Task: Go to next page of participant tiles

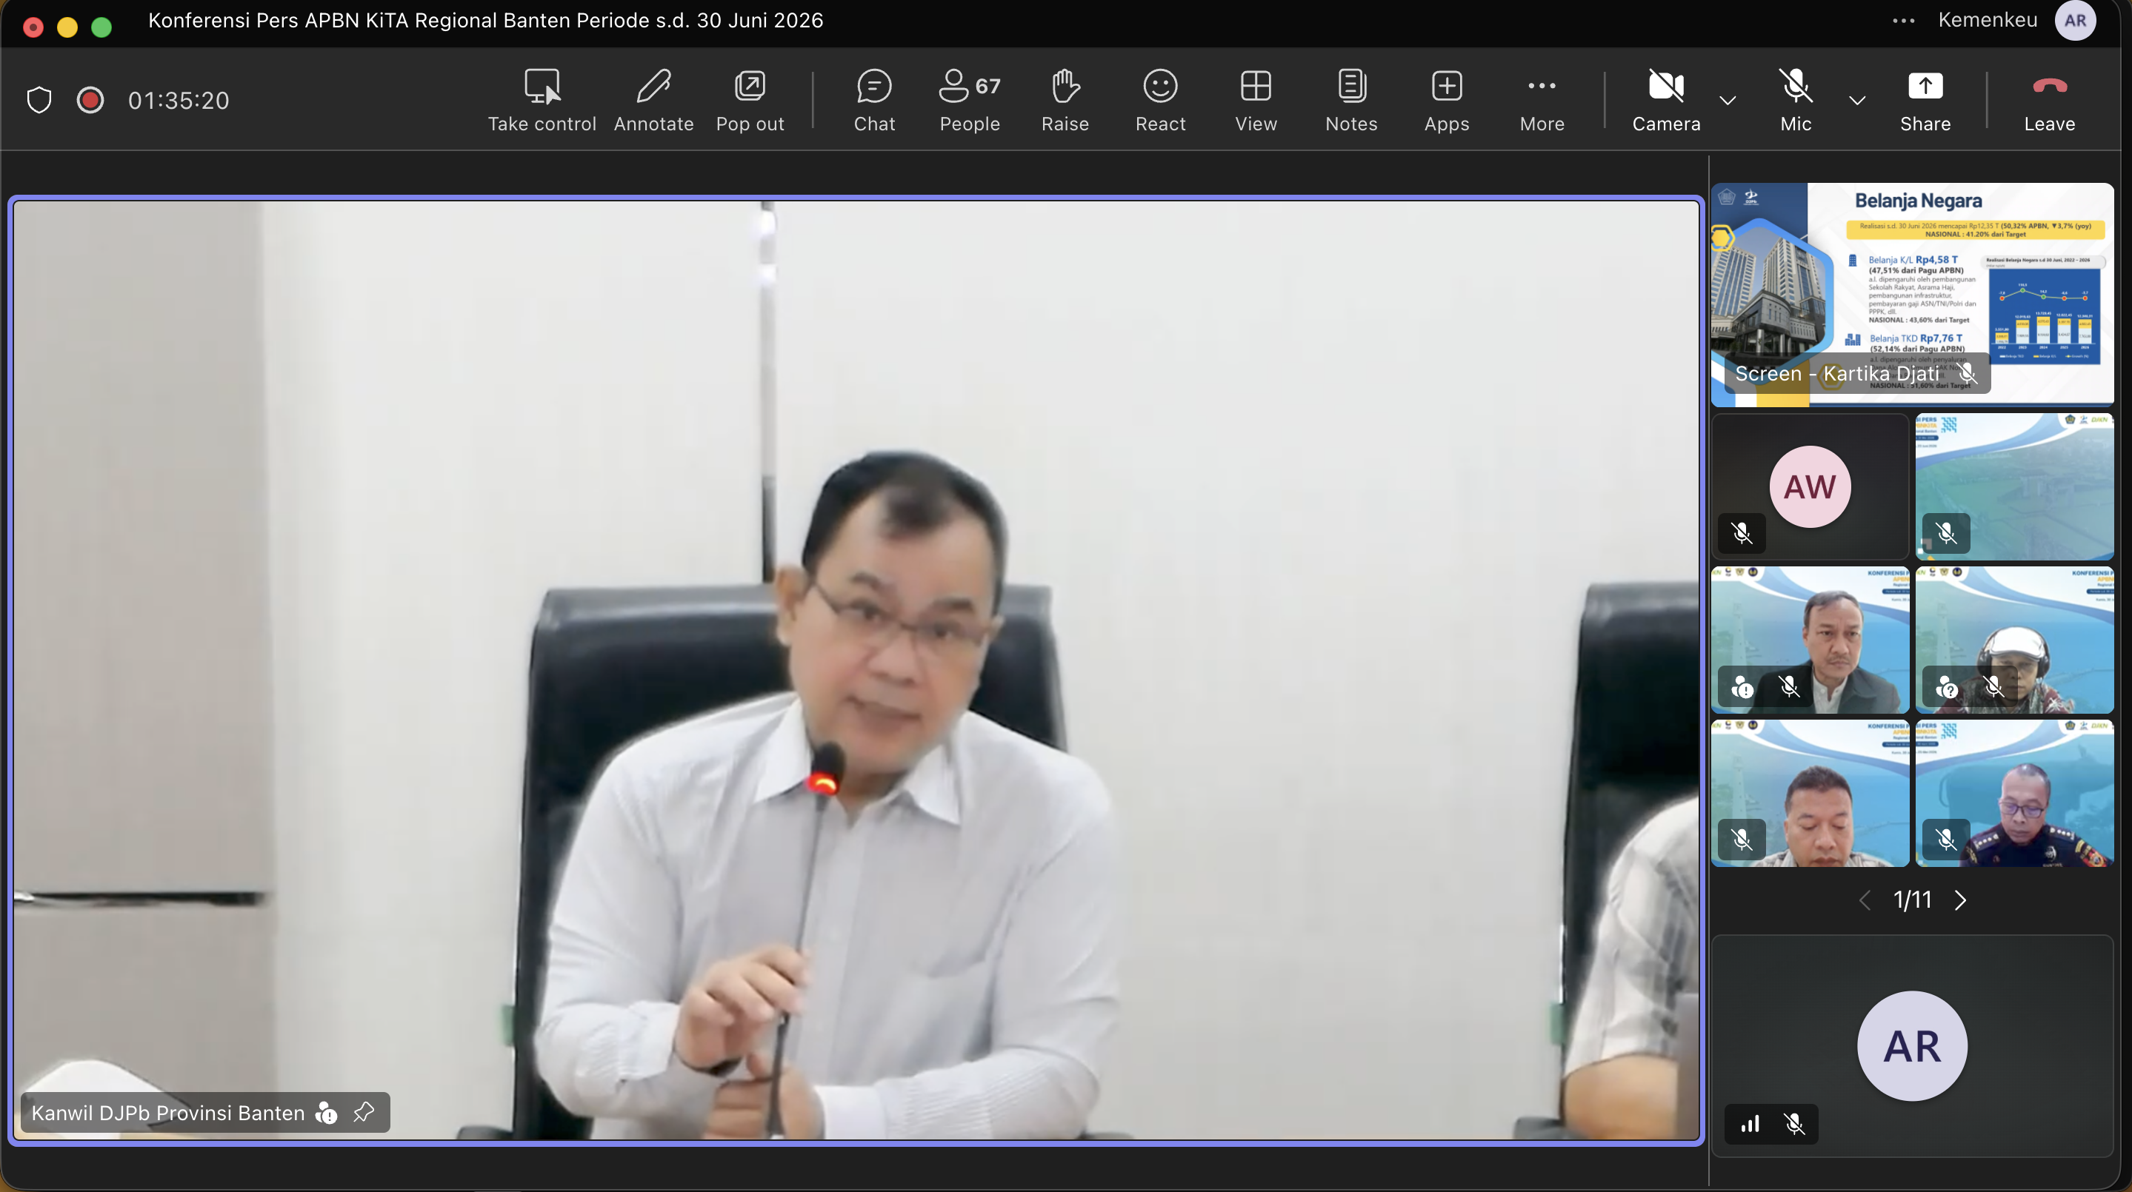Action: [1960, 900]
